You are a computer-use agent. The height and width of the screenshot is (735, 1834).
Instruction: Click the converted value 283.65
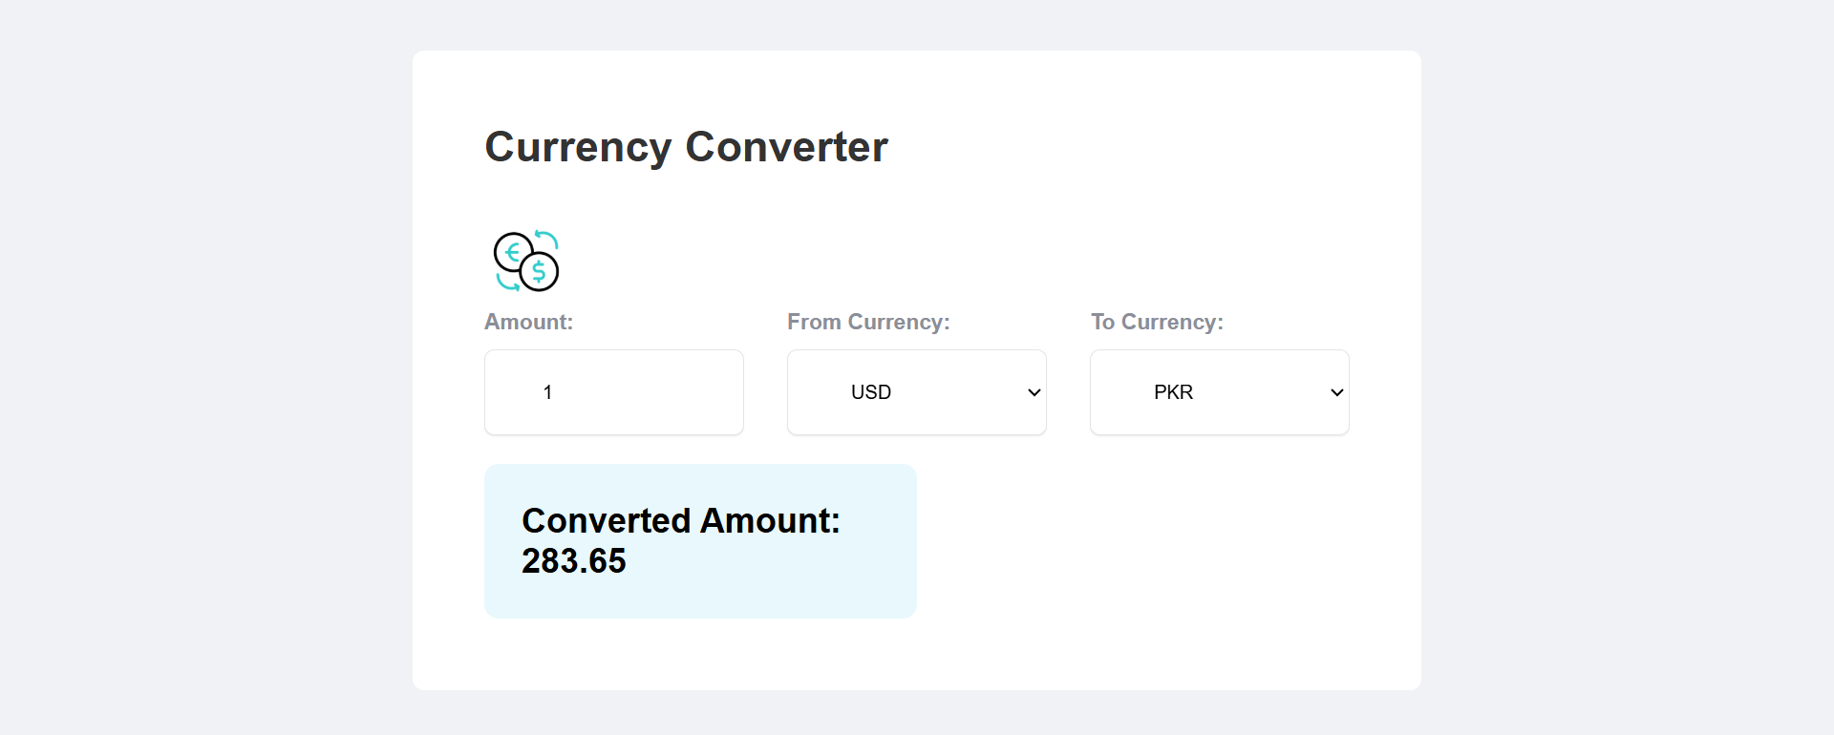[x=573, y=561]
